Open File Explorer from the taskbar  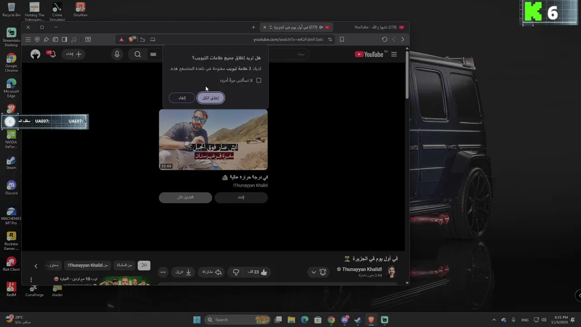click(291, 320)
